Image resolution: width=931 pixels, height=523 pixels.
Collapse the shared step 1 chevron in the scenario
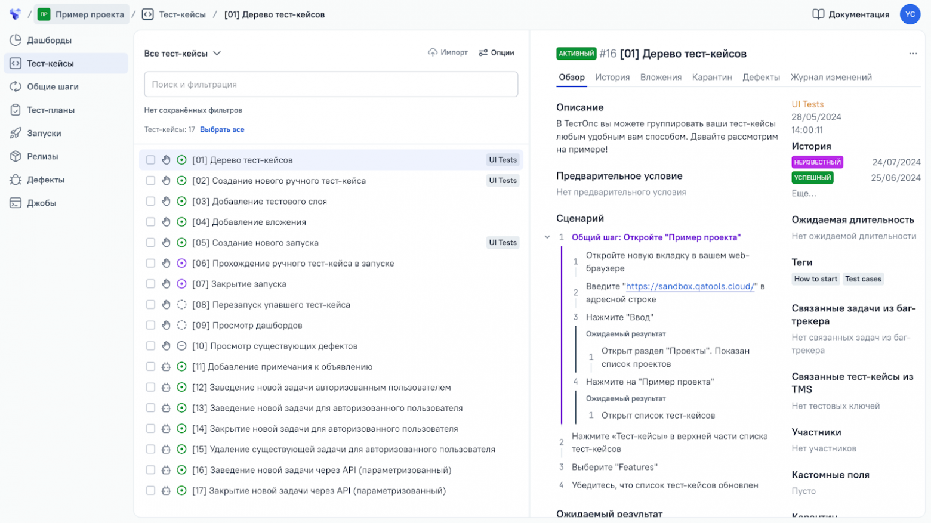point(547,237)
